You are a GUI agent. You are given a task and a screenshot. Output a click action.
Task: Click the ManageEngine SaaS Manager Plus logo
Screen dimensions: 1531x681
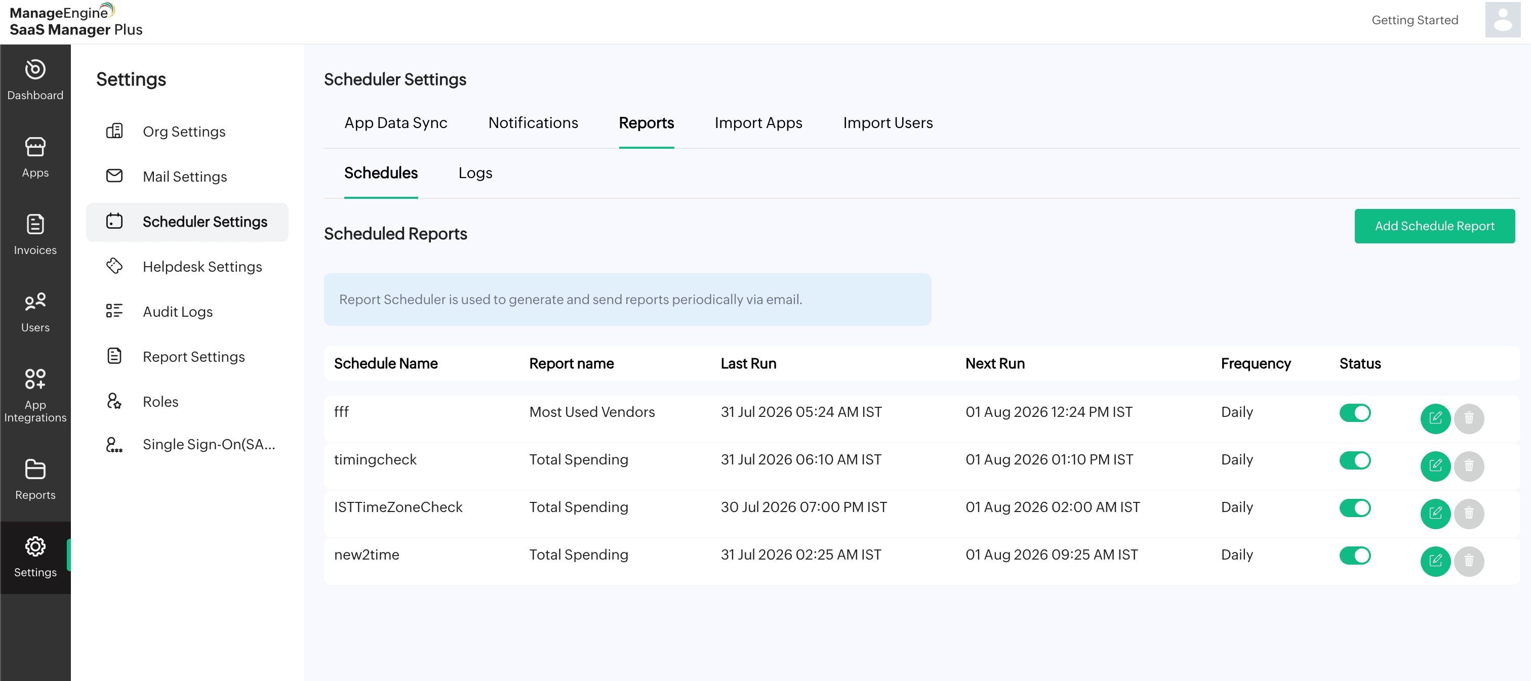click(76, 21)
